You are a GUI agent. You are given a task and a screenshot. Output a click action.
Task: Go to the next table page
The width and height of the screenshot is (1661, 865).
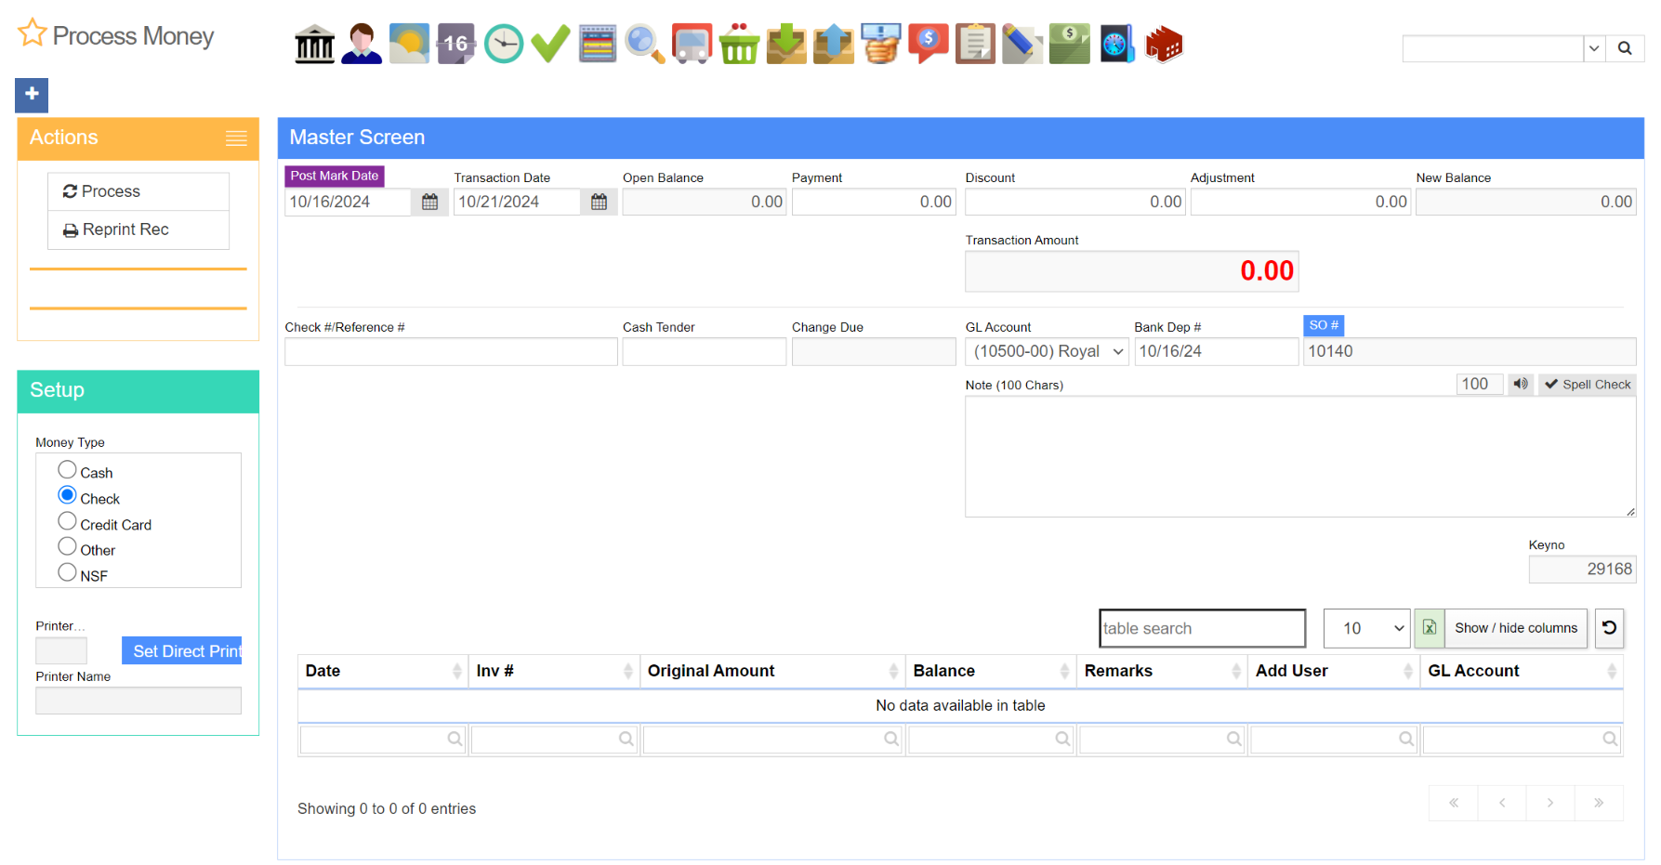click(x=1550, y=803)
